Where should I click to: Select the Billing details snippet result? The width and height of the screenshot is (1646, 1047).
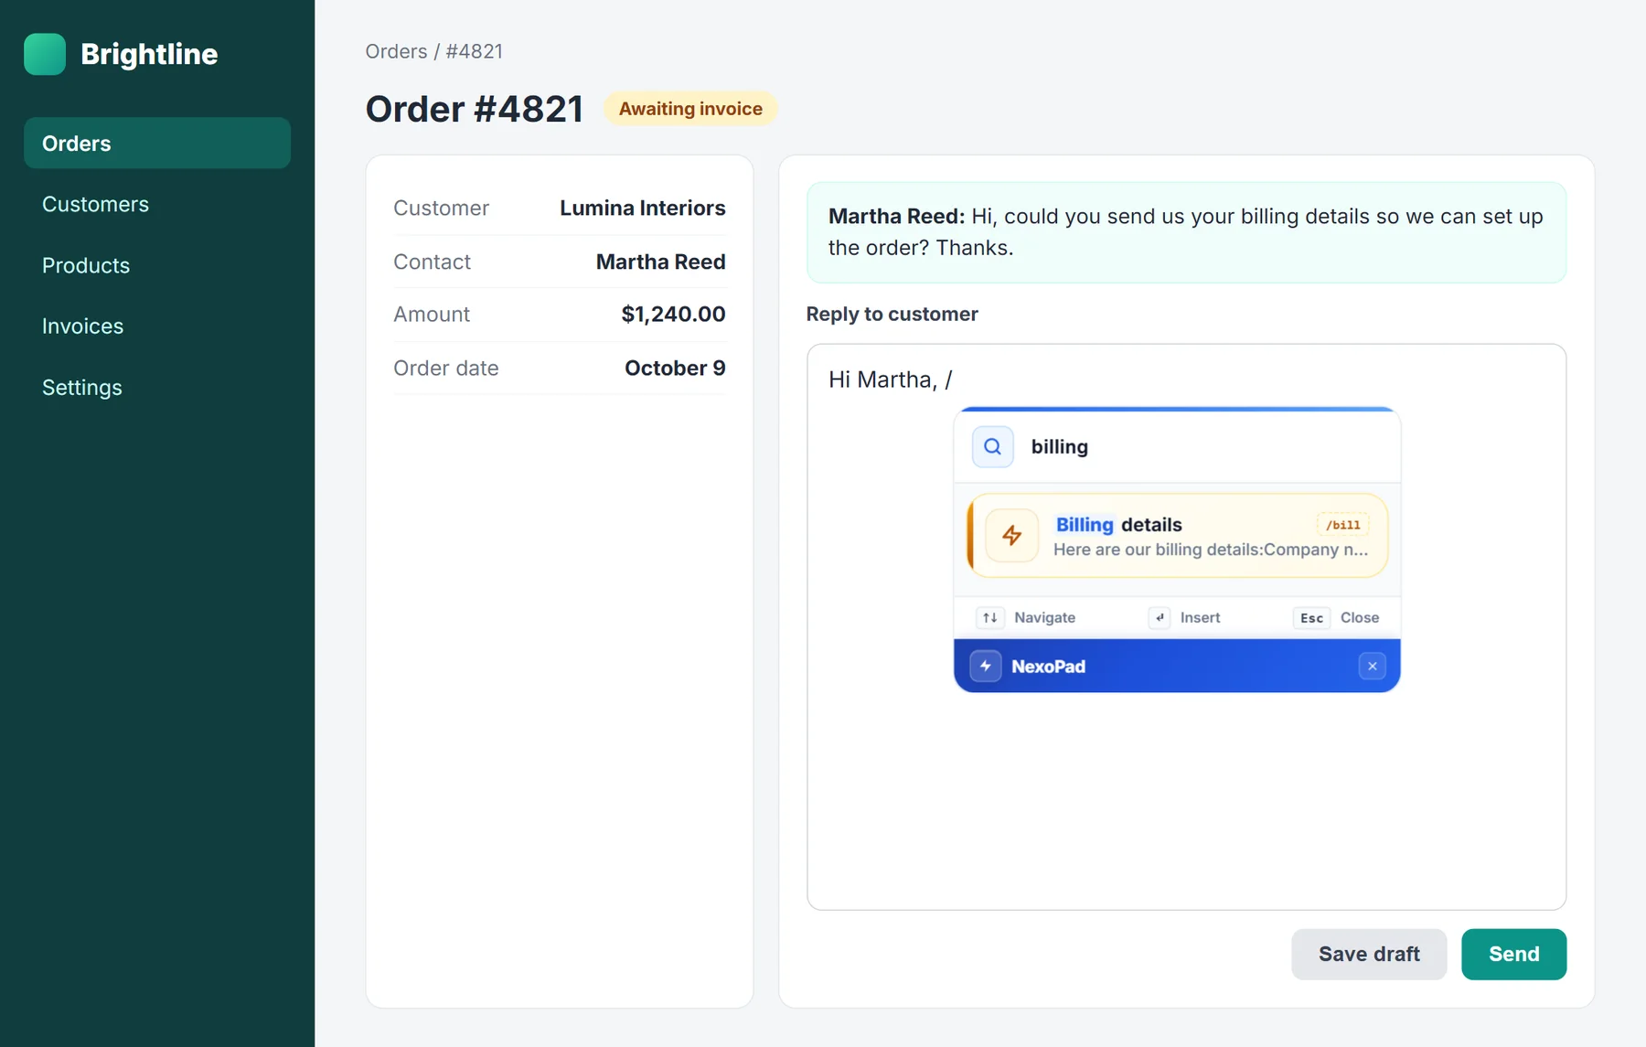tap(1177, 536)
